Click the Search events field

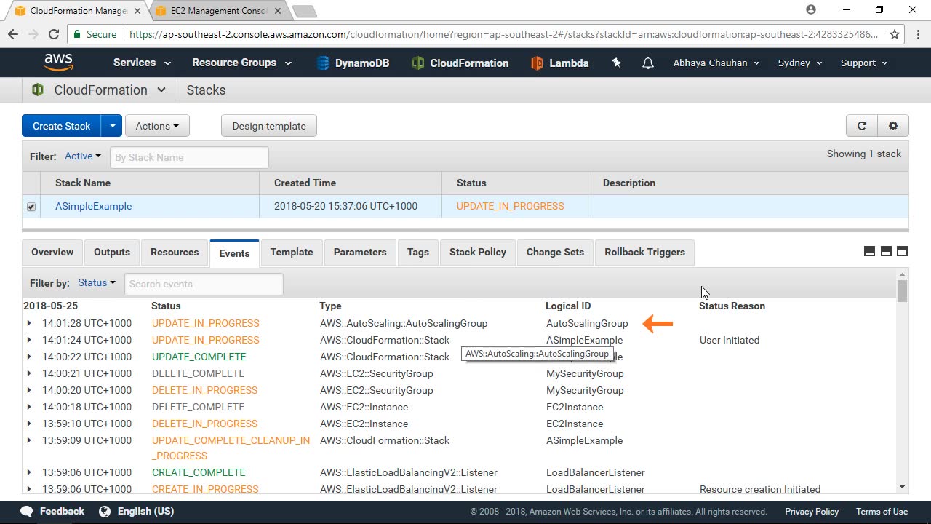pyautogui.click(x=204, y=284)
